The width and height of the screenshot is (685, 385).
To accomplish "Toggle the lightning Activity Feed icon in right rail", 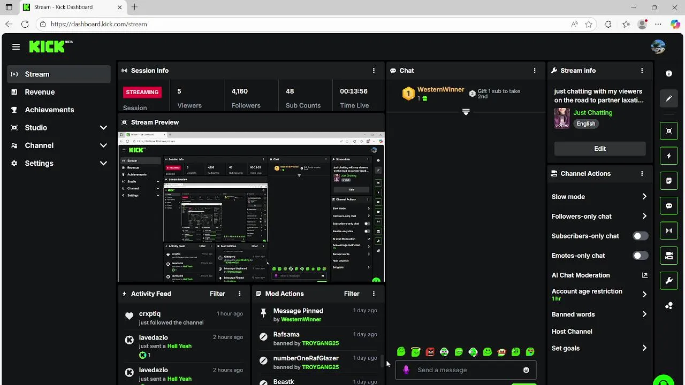I will [669, 156].
